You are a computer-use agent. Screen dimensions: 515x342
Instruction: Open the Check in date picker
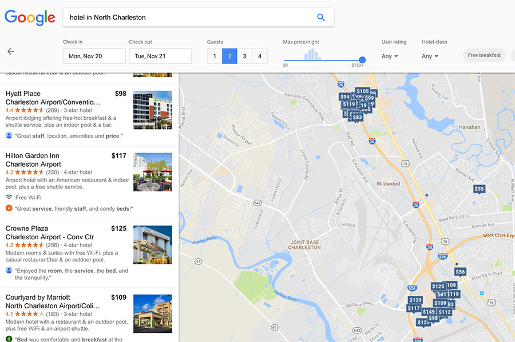[x=94, y=56]
